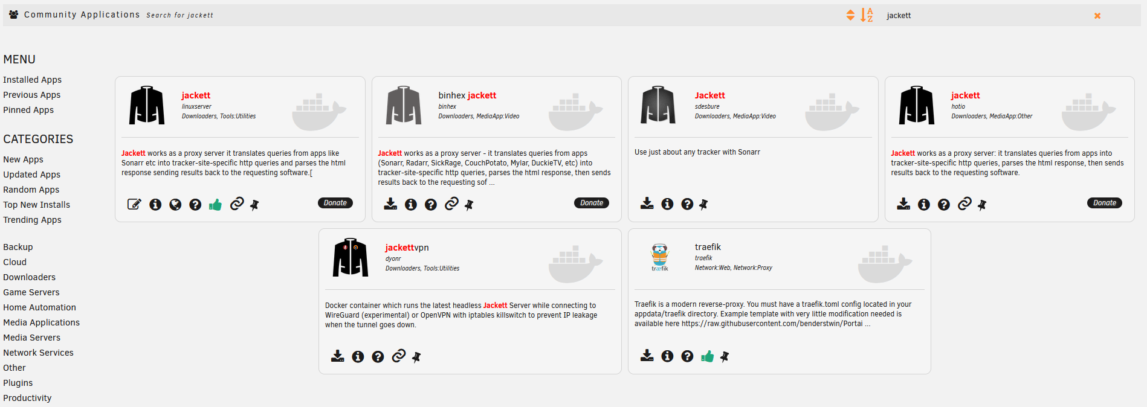Click Donate on hotio jackett card
The height and width of the screenshot is (407, 1147).
[1105, 203]
